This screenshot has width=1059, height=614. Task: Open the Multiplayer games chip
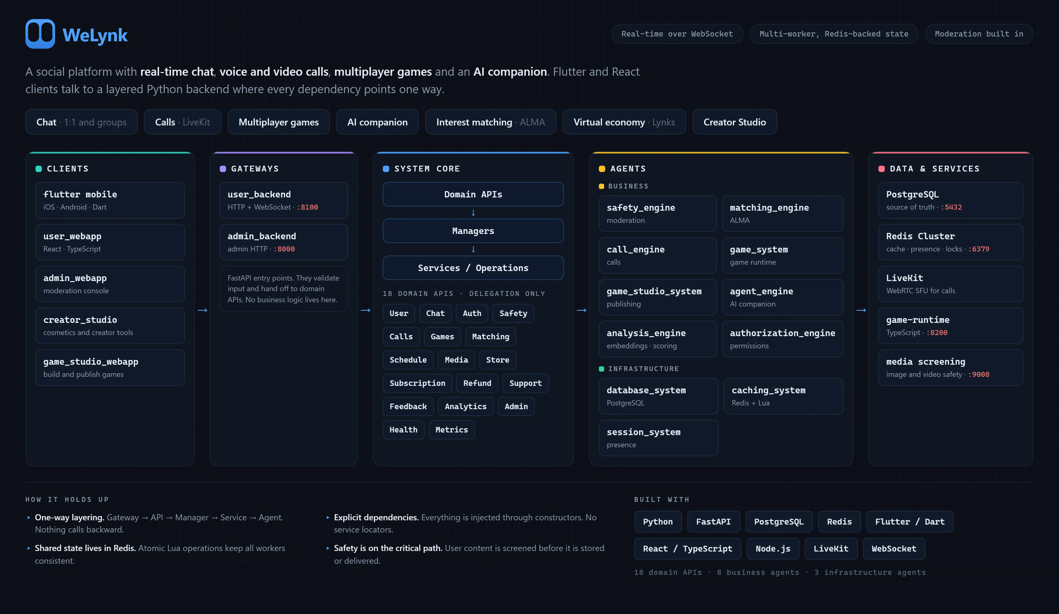tap(279, 122)
